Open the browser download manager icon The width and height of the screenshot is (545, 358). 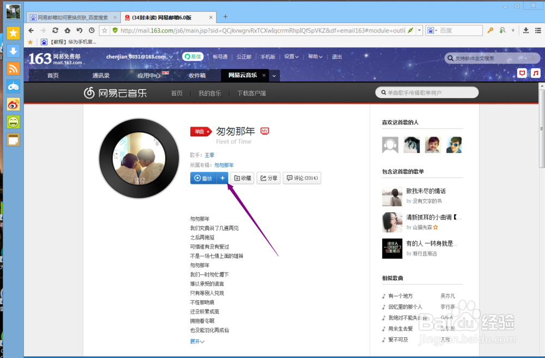pyautogui.click(x=526, y=30)
